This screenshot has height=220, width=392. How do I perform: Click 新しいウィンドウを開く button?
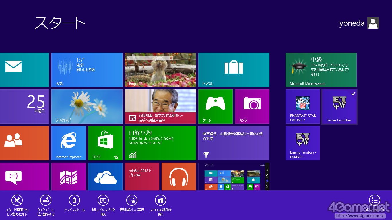[103, 205]
